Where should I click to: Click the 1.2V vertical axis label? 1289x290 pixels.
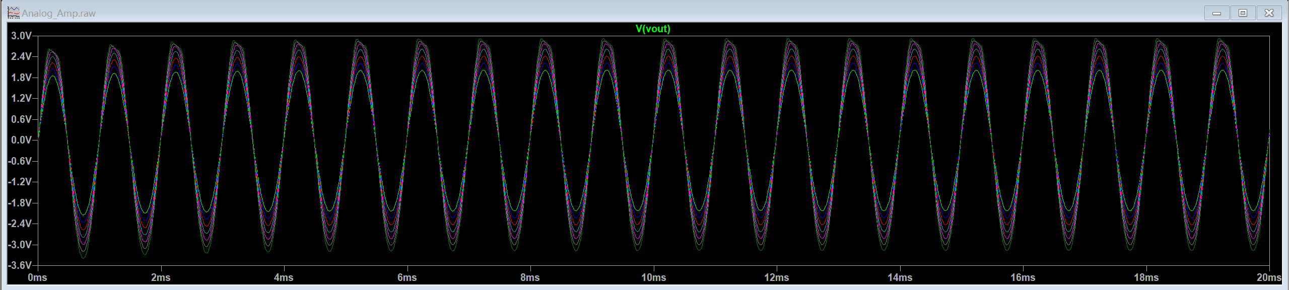(22, 98)
